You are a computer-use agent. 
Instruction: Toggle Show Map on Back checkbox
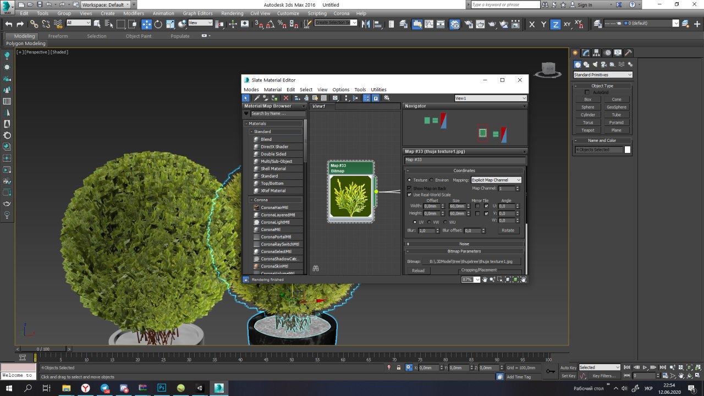click(409, 188)
